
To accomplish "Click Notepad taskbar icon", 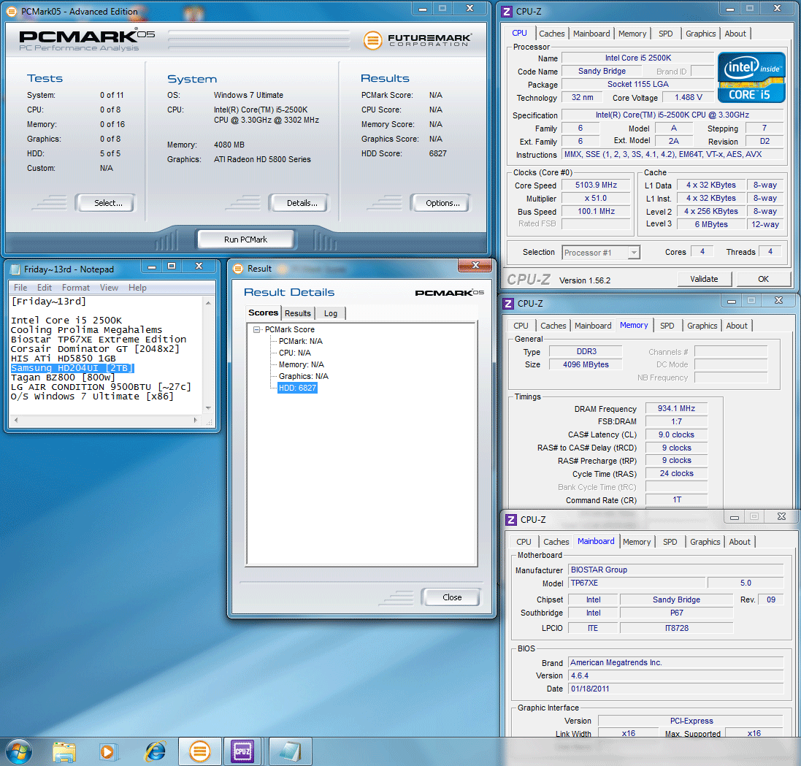I will [x=291, y=751].
